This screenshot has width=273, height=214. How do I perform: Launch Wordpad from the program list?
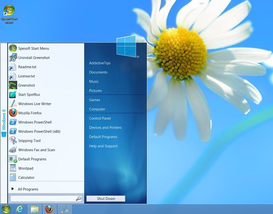tap(25, 168)
